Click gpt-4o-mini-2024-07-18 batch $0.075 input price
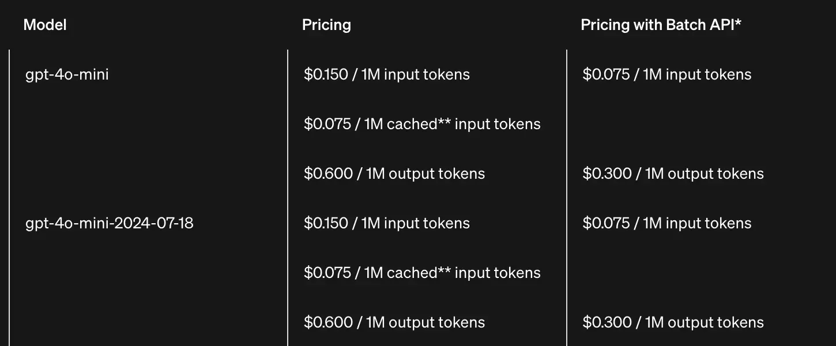This screenshot has width=836, height=346. point(667,223)
